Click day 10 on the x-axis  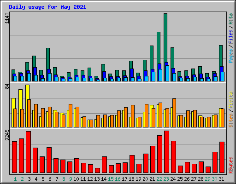(x=76, y=179)
